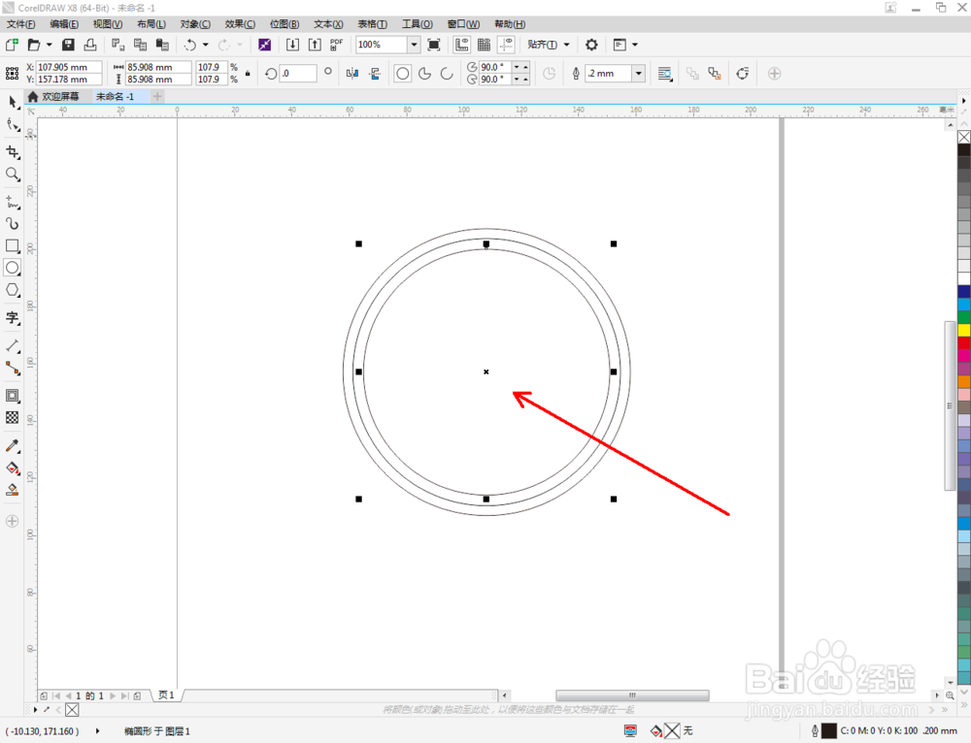Open the 文件(F) menu
The height and width of the screenshot is (743, 971).
click(x=20, y=24)
